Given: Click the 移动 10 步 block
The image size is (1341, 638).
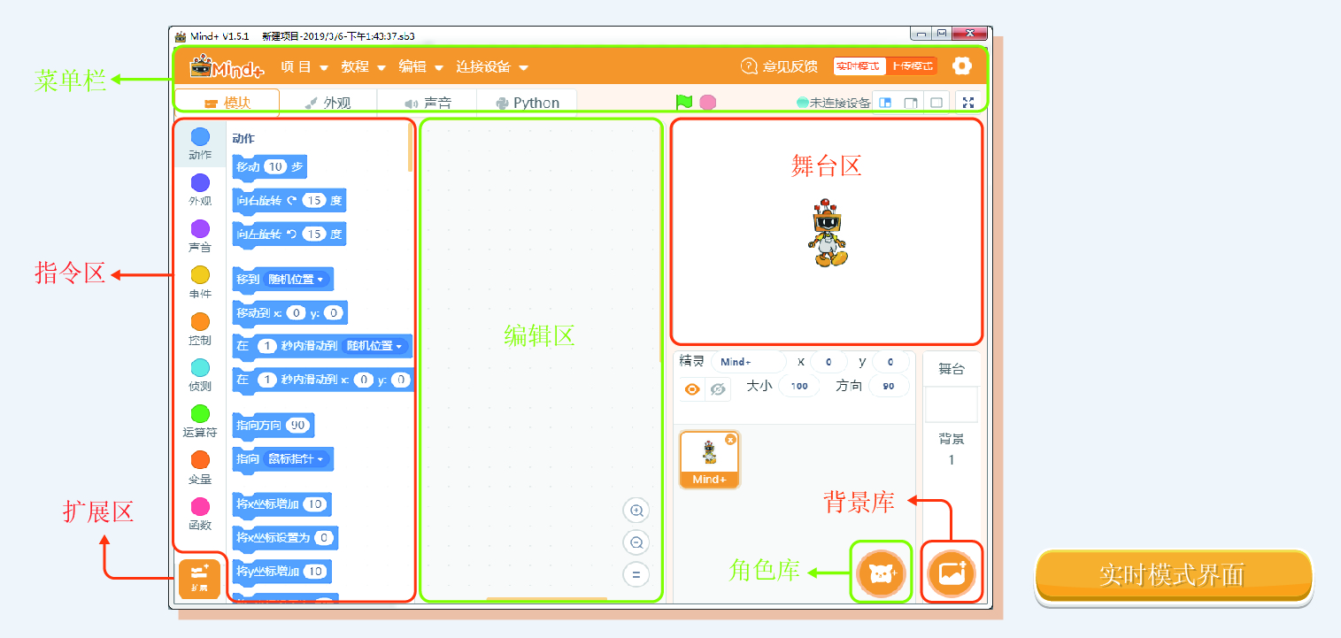Looking at the screenshot, I should coord(270,166).
